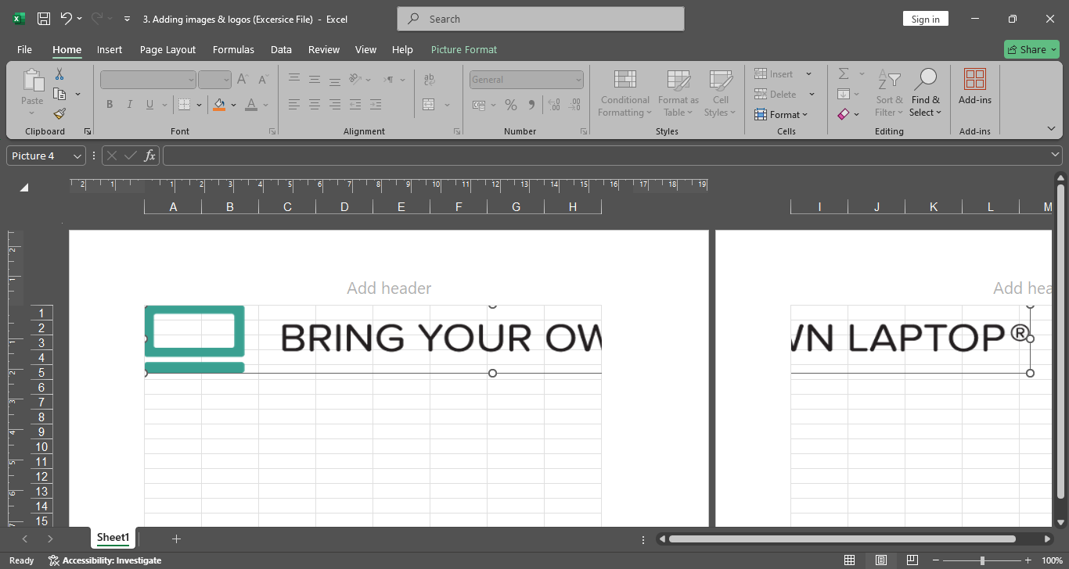Click the Paste clipboard icon
The width and height of the screenshot is (1069, 569).
tap(32, 80)
